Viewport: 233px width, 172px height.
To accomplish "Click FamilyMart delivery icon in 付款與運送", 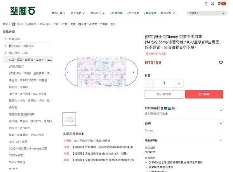I will [x=166, y=108].
